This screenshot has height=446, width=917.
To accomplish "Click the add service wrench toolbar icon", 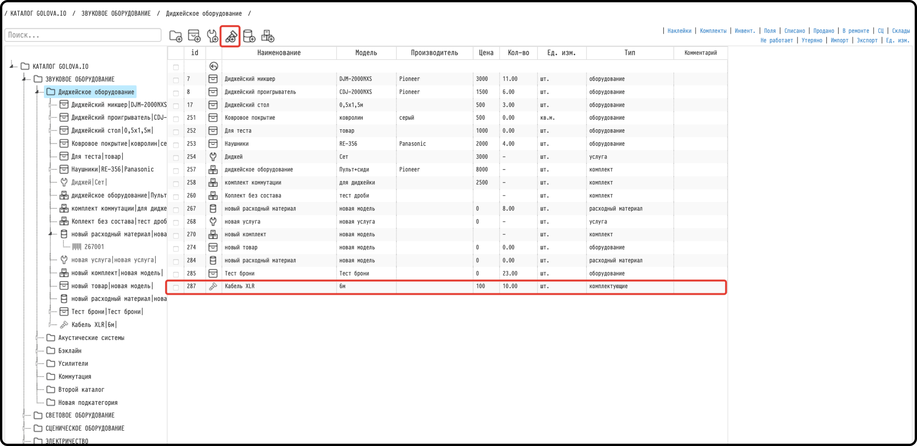I will tap(212, 36).
